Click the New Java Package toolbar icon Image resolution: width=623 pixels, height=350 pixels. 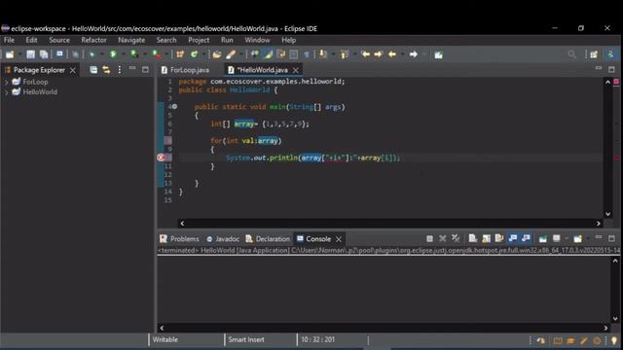pos(180,54)
